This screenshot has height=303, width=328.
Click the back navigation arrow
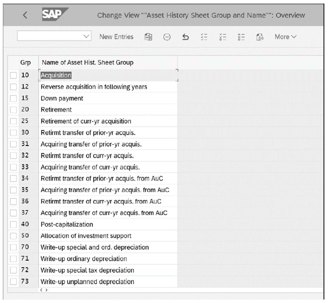tap(25, 14)
